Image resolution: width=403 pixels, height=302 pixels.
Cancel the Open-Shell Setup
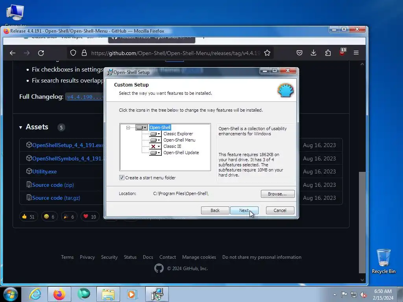[x=280, y=210]
